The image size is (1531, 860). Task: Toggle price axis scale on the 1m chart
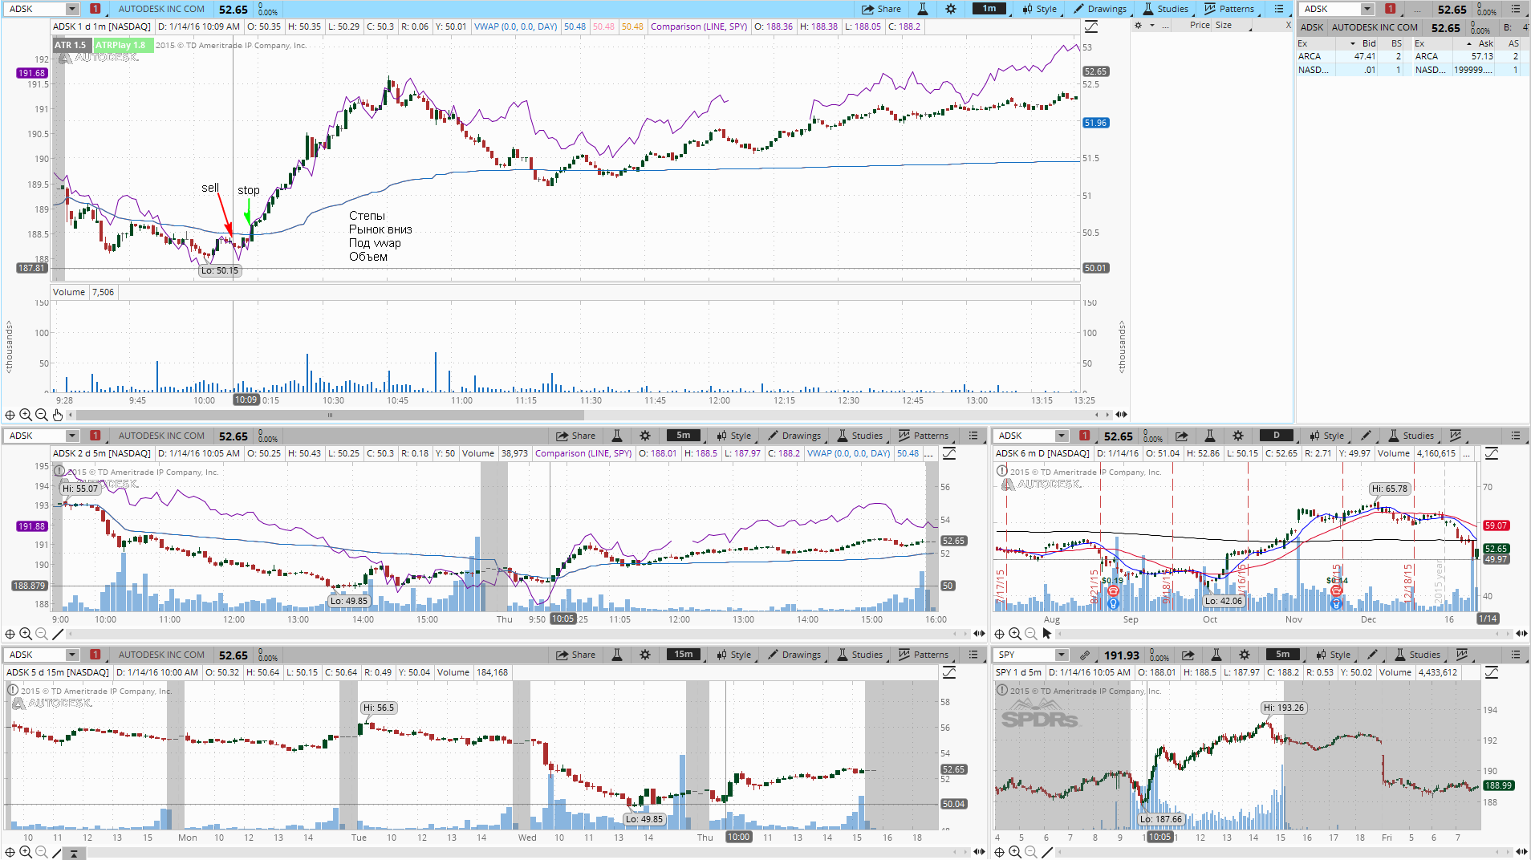click(1091, 26)
